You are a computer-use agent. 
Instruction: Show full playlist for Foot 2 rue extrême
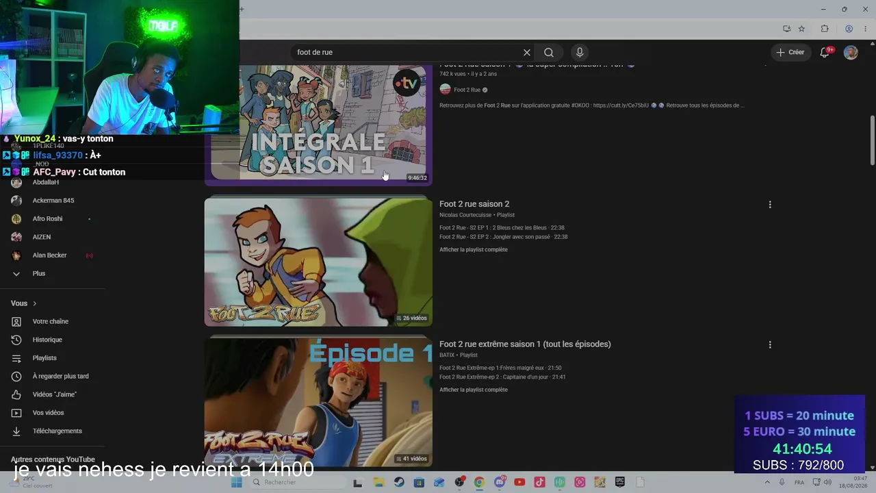click(474, 390)
